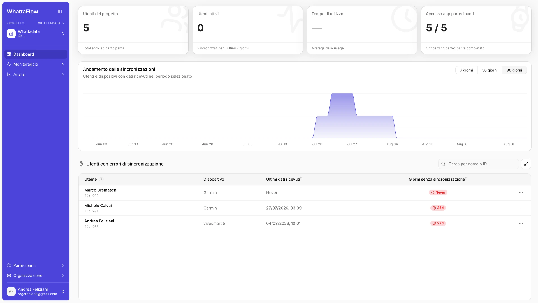Expand the sync errors table fullscreen
The width and height of the screenshot is (538, 303).
pyautogui.click(x=526, y=164)
